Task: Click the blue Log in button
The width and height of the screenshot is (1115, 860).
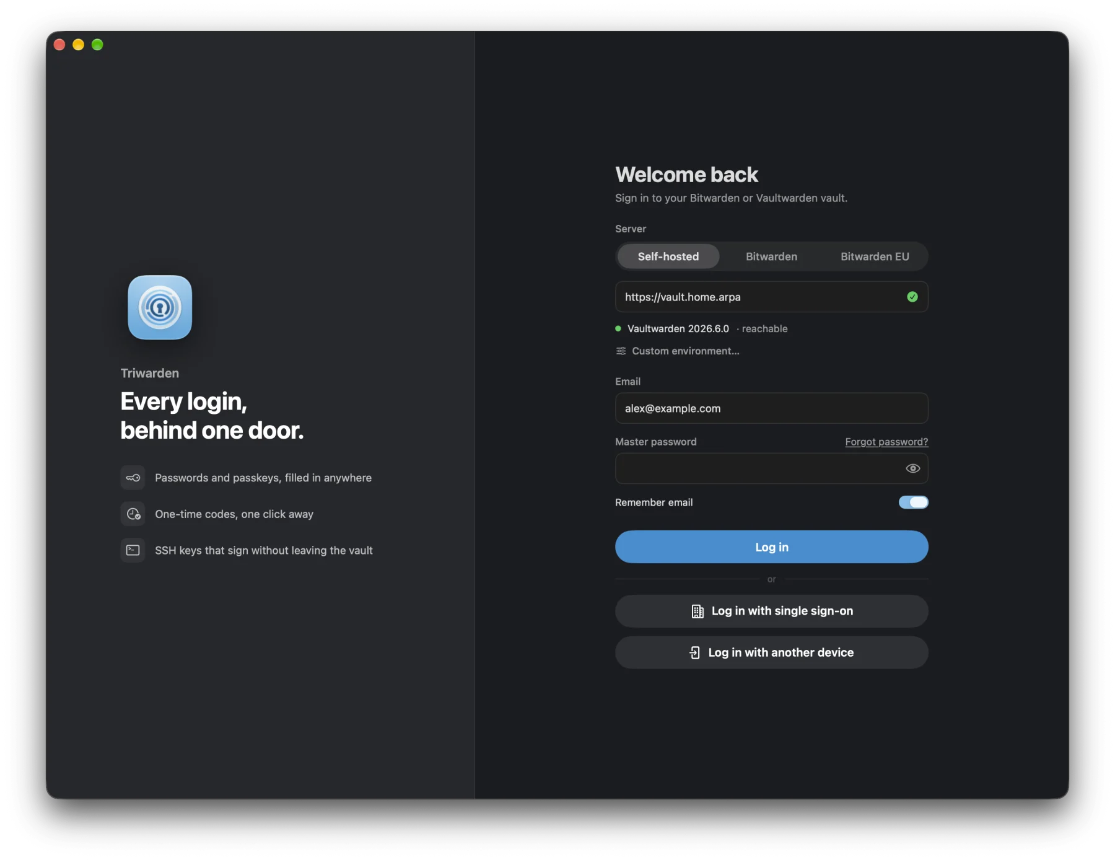Action: tap(771, 547)
